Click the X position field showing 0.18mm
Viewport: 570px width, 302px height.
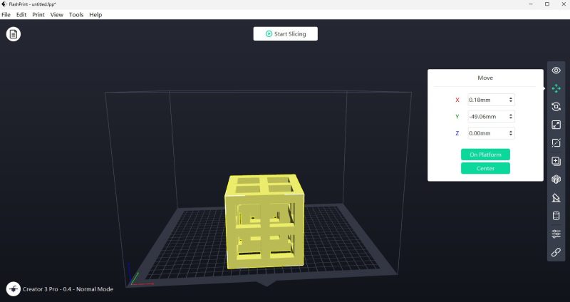coord(491,100)
